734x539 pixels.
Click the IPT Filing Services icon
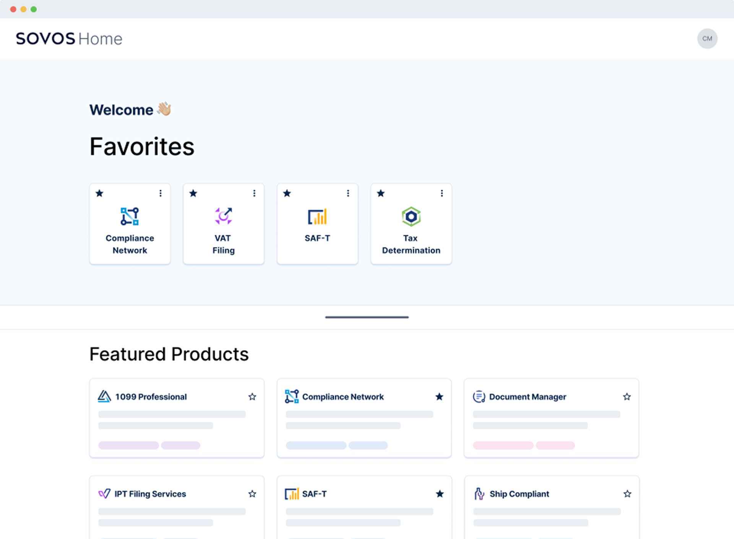click(104, 494)
